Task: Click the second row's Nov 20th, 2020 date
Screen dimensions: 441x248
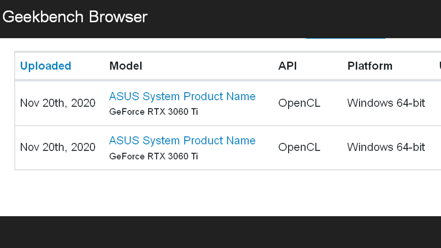Action: tap(58, 147)
